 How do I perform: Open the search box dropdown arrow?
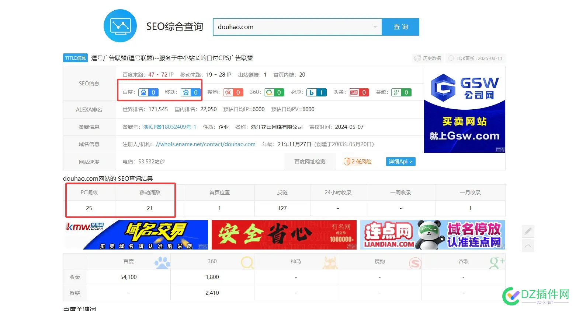click(x=375, y=27)
